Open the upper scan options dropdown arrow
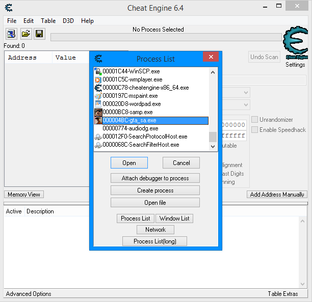Viewport: 312px width, 302px height. tap(246, 93)
